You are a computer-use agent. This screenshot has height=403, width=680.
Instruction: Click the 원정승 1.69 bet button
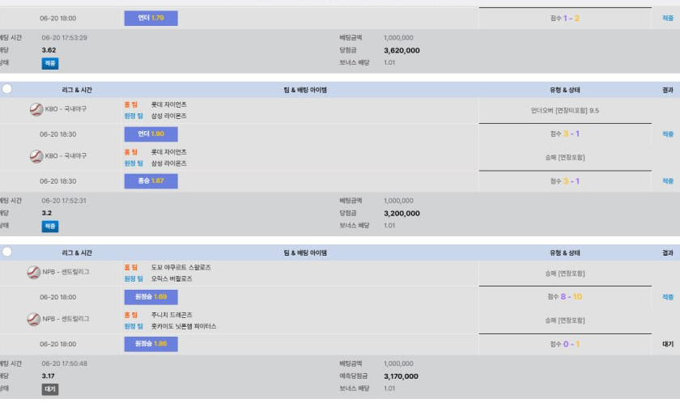click(151, 297)
